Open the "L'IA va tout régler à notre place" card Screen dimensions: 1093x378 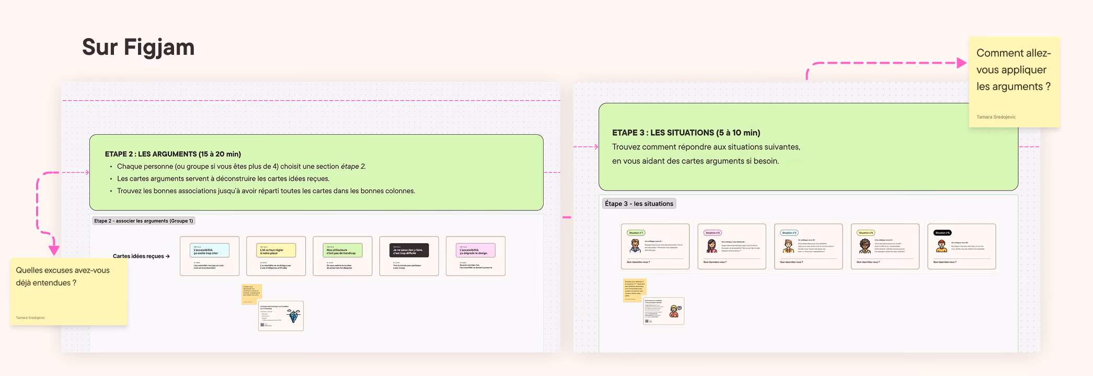(x=276, y=256)
